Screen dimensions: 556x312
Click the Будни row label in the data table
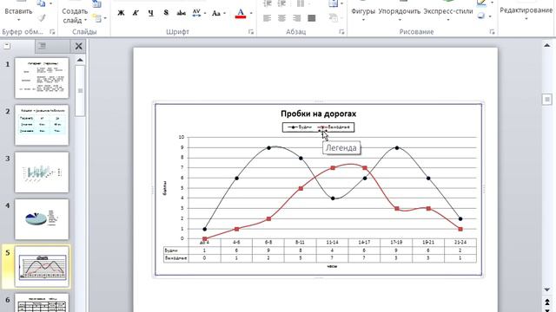[x=170, y=250]
